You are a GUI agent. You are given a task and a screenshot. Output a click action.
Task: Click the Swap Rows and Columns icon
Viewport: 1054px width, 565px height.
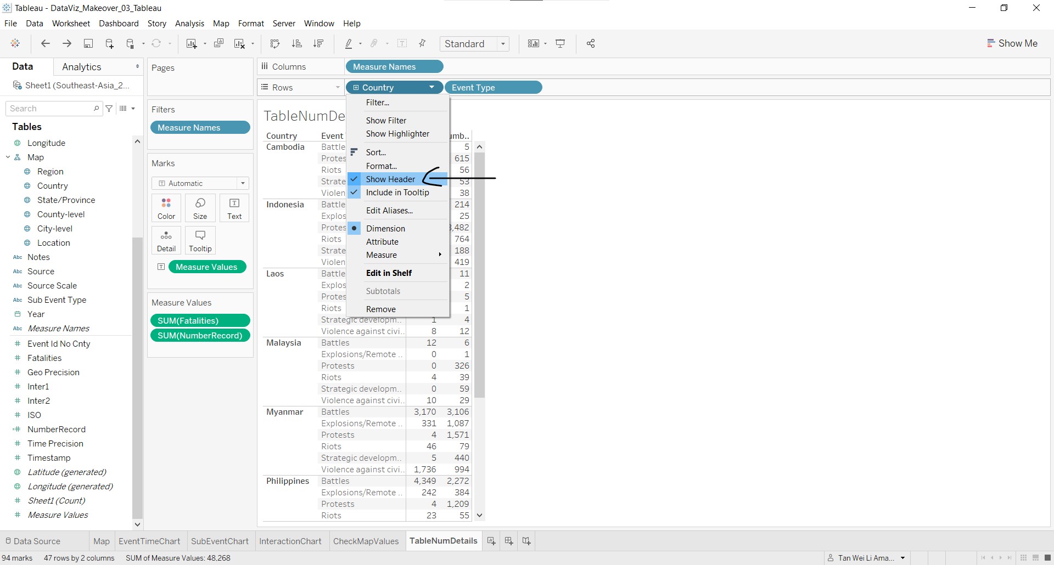coord(275,44)
